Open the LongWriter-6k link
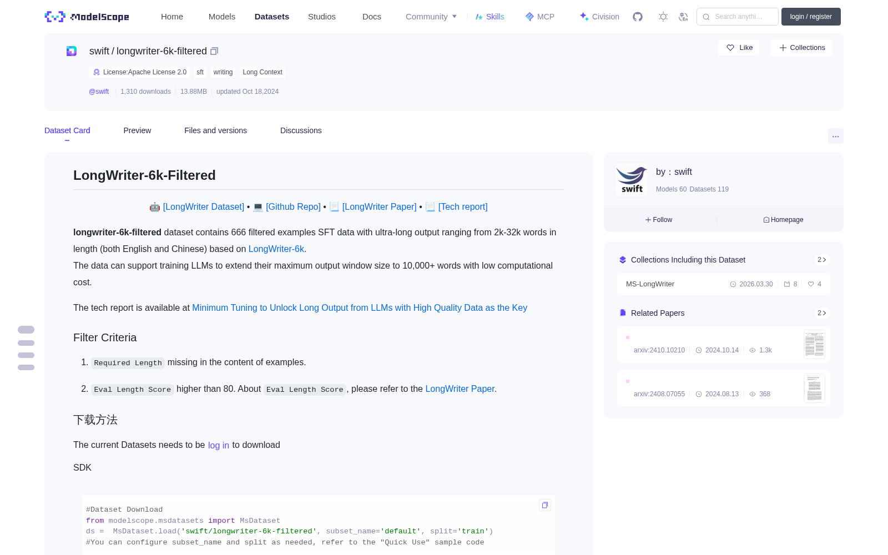 (x=276, y=249)
